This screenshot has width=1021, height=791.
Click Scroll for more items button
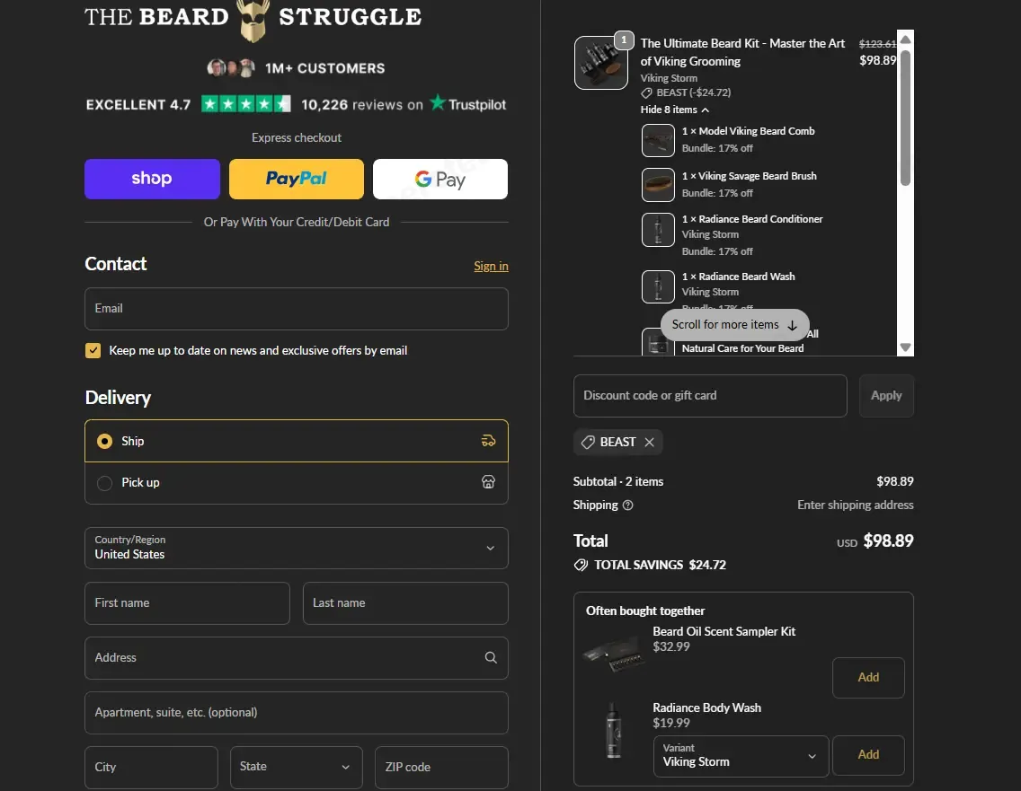coord(734,325)
